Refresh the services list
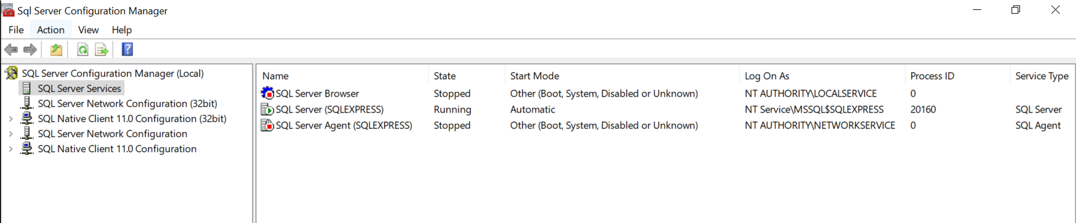 point(83,49)
